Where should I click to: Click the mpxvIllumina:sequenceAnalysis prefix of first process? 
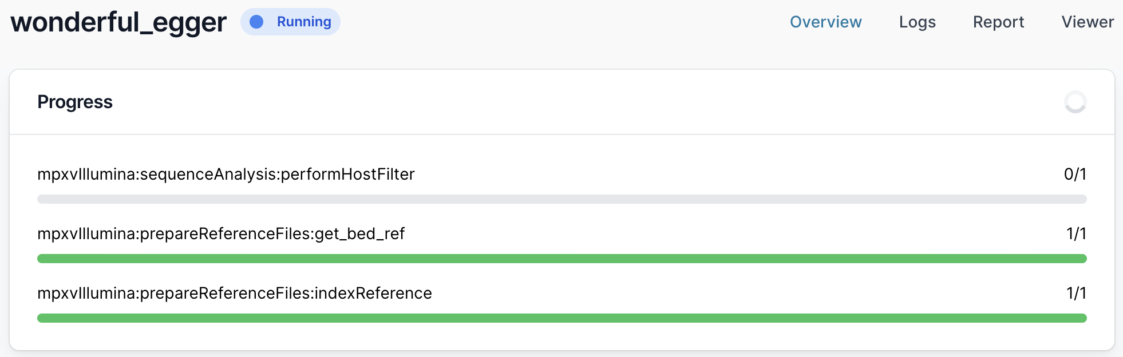(x=157, y=174)
